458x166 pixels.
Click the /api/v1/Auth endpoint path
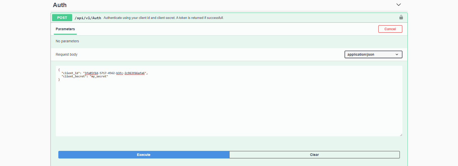click(88, 18)
